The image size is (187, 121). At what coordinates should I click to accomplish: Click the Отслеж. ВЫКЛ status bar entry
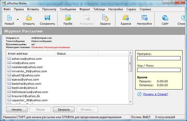click(x=141, y=117)
